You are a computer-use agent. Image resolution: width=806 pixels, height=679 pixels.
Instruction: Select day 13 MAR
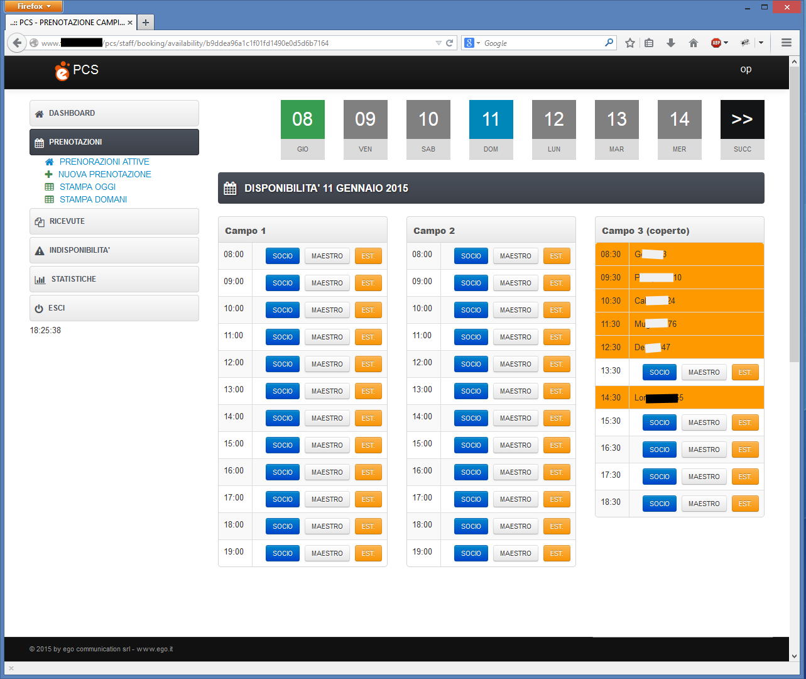click(x=617, y=130)
